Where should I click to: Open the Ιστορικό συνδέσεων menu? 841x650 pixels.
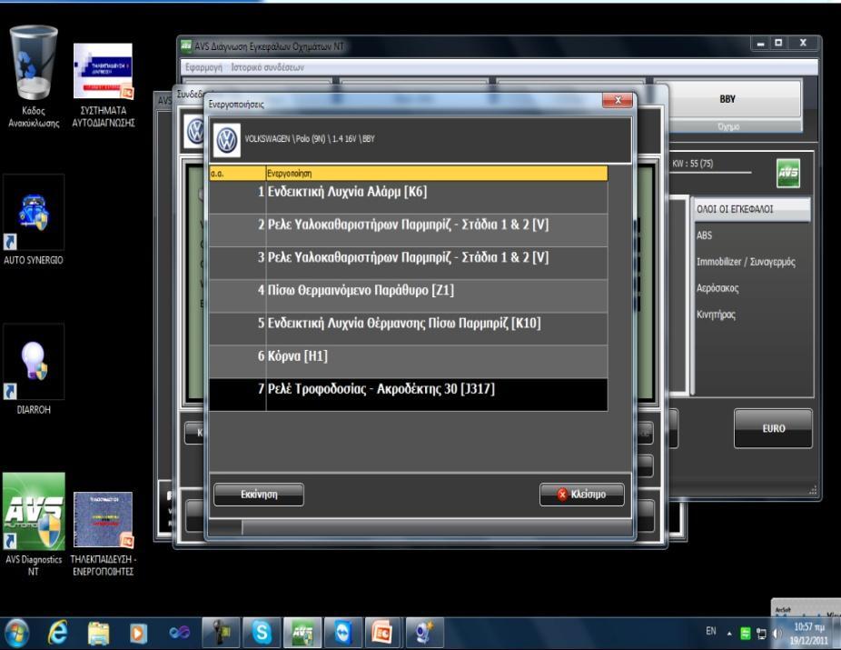(267, 67)
